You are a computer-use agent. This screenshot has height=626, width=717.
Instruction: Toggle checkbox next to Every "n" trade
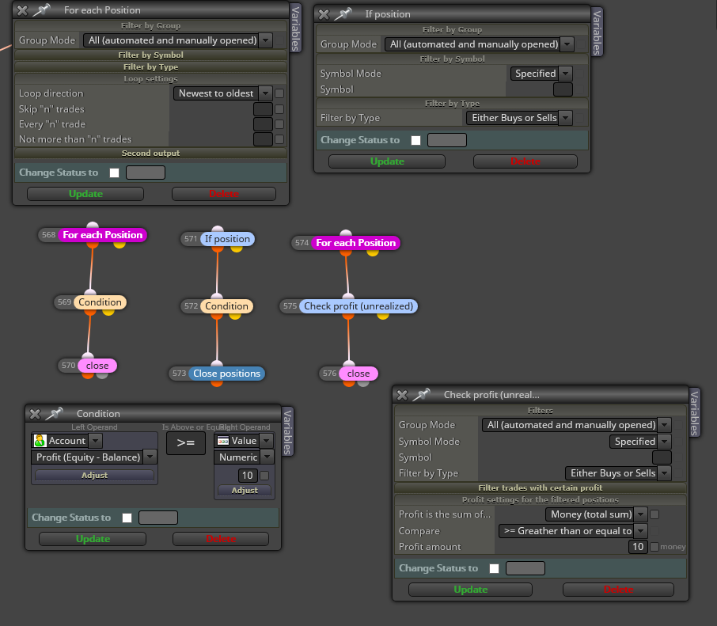[279, 124]
